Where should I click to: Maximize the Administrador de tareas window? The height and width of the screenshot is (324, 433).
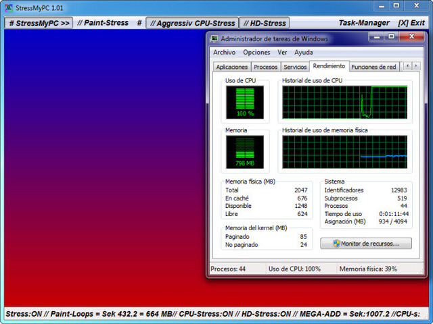click(391, 36)
